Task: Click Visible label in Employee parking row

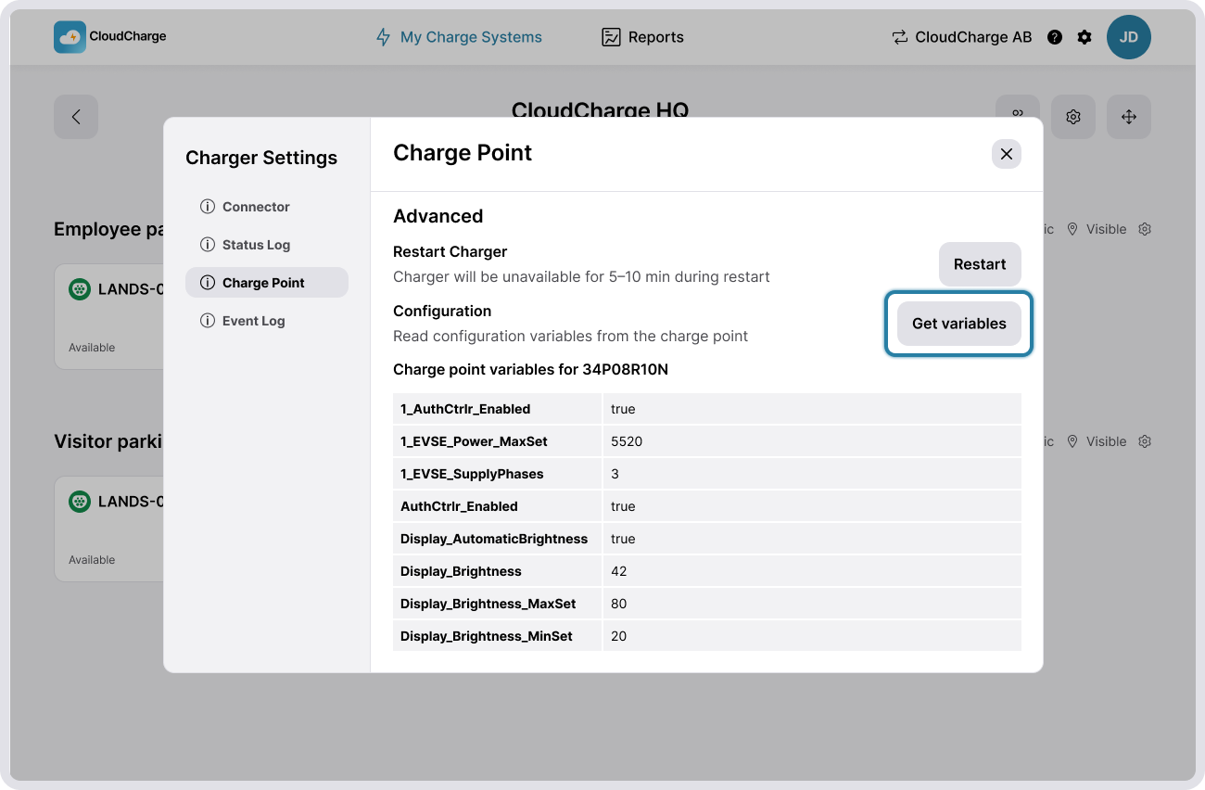Action: pos(1107,229)
